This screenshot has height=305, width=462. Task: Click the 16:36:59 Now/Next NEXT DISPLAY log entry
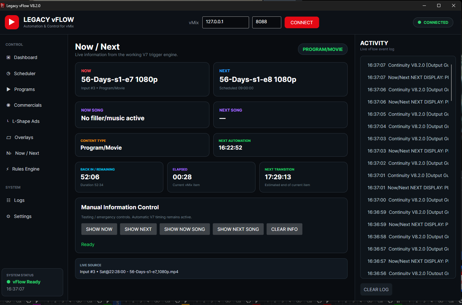[x=408, y=224]
